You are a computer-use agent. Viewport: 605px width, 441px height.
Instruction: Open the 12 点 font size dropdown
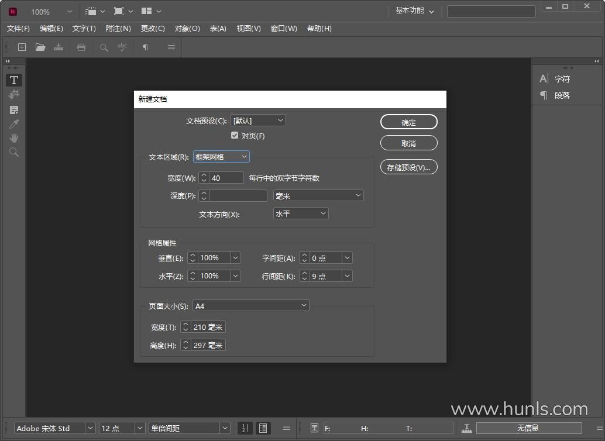point(140,428)
